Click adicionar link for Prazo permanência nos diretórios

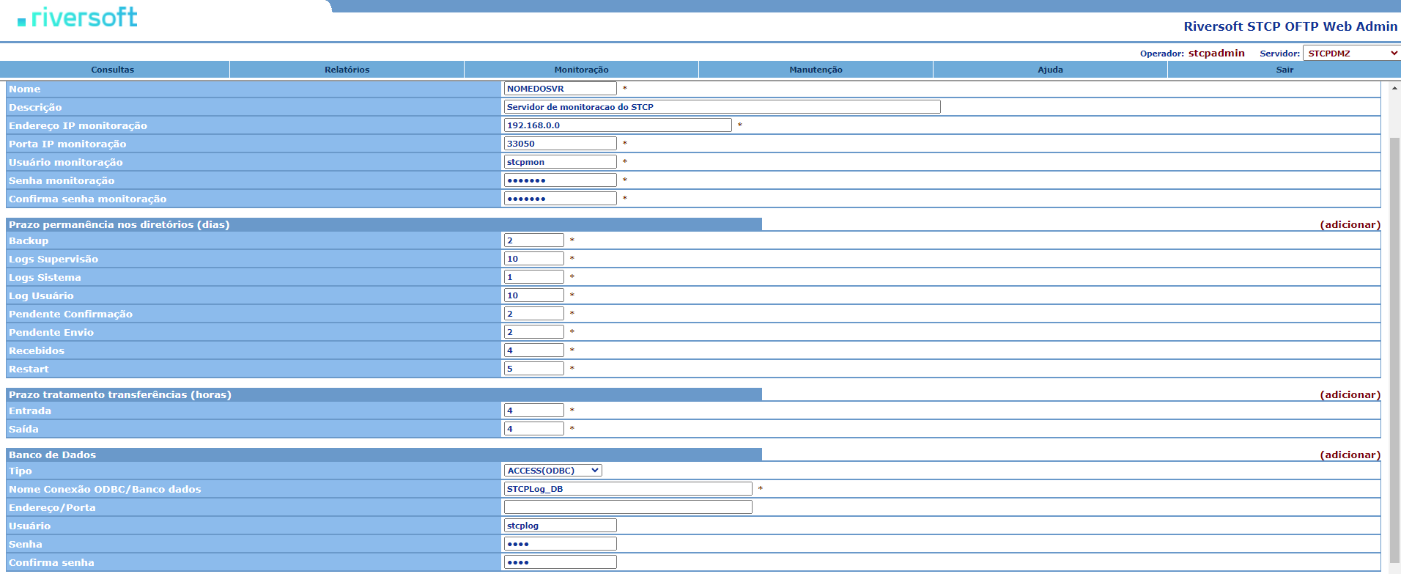tap(1350, 225)
